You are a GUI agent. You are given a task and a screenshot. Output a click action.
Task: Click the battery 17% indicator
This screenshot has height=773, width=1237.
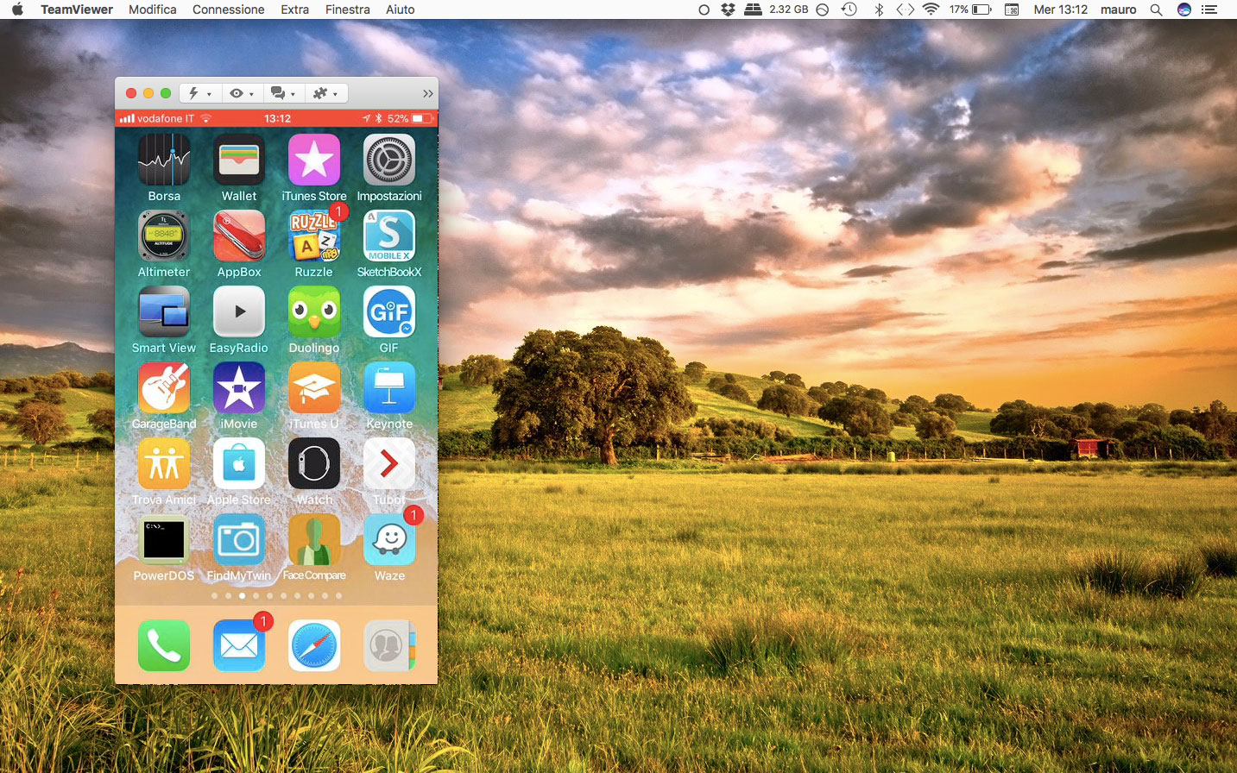(x=970, y=9)
